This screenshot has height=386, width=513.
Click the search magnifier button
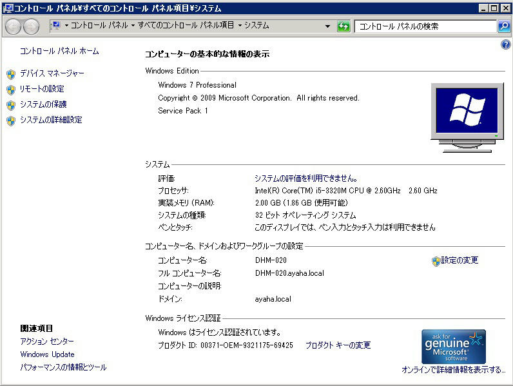(x=504, y=26)
